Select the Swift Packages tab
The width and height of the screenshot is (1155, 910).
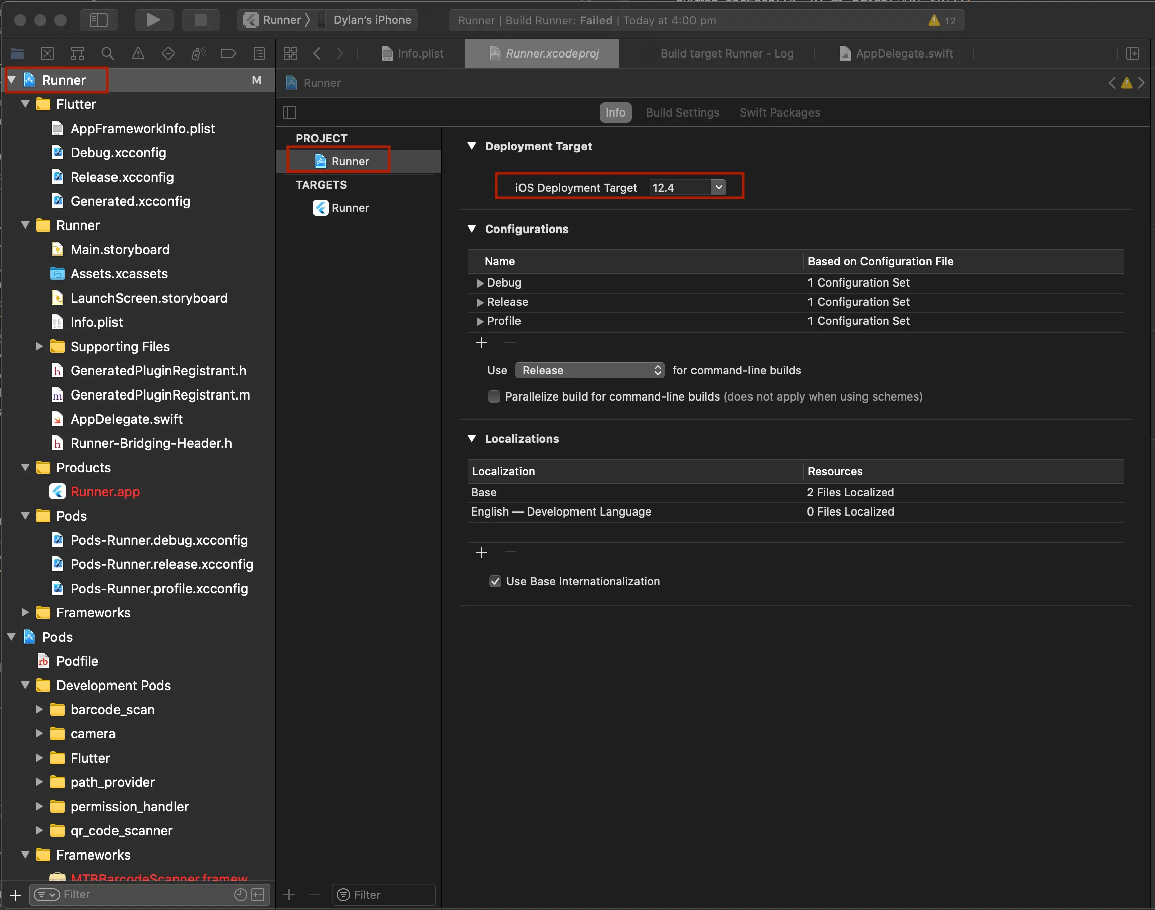pyautogui.click(x=779, y=112)
